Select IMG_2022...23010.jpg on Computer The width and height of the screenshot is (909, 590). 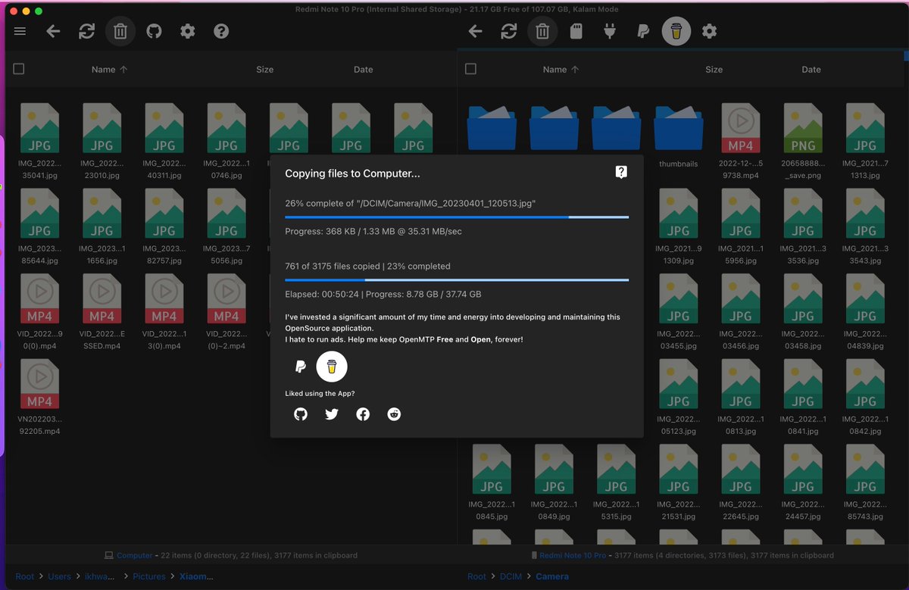click(x=102, y=141)
